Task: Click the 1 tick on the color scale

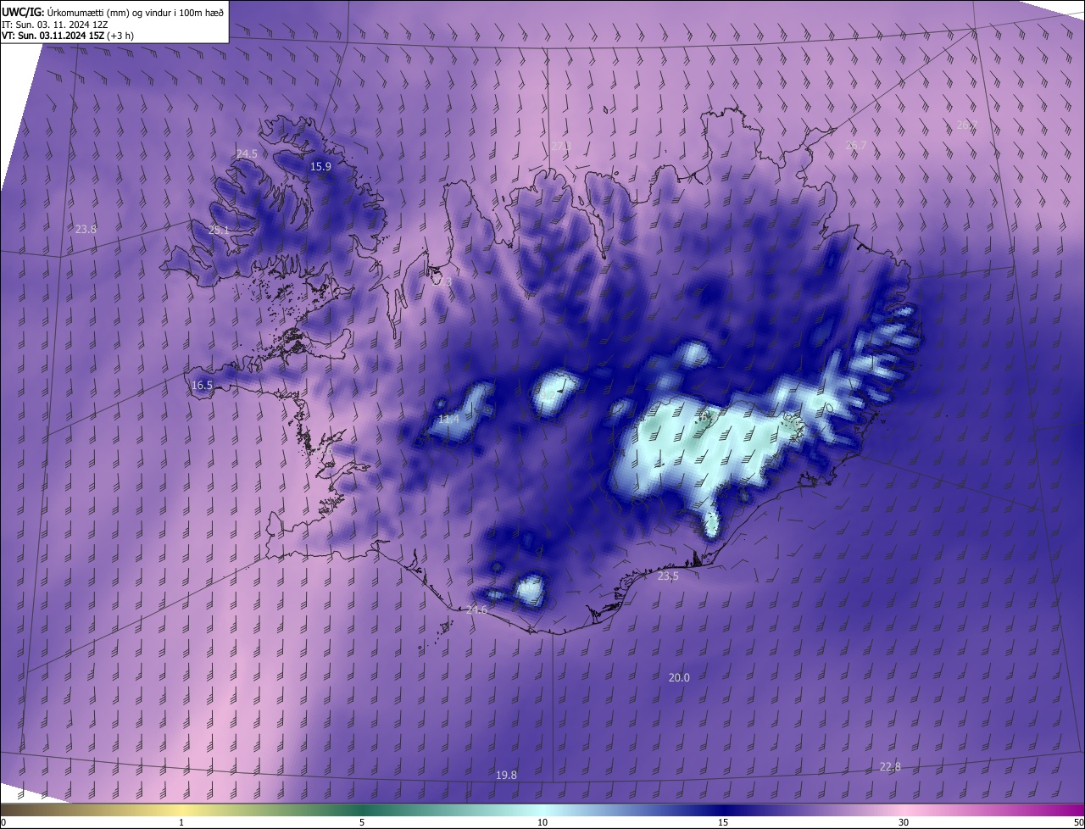Action: click(x=181, y=822)
